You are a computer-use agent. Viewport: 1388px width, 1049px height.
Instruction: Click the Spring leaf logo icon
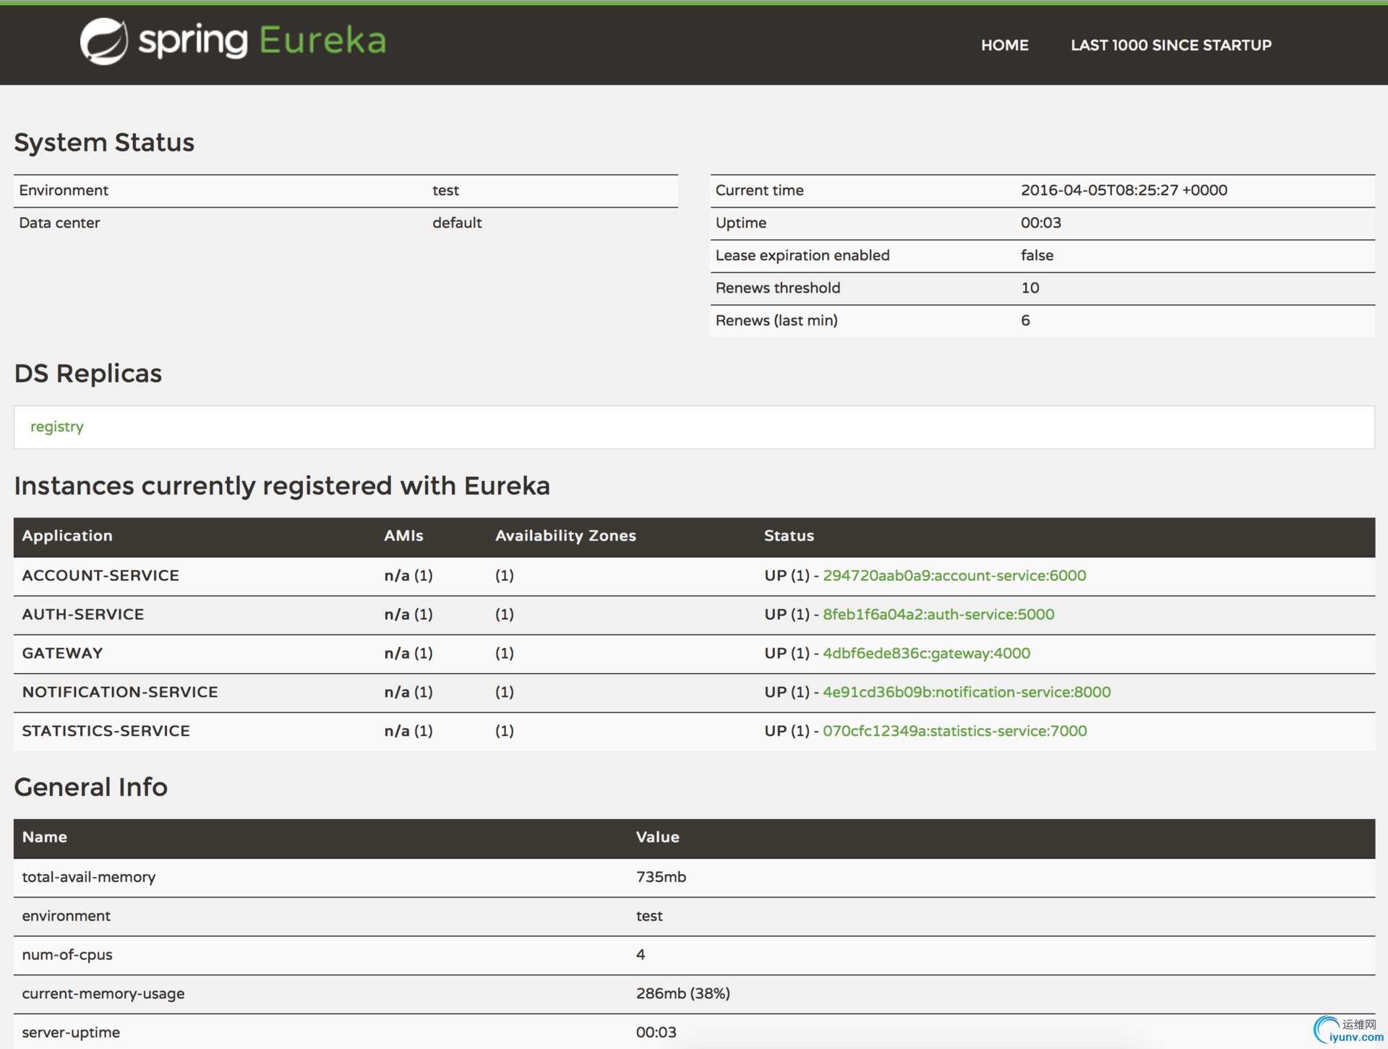(103, 41)
